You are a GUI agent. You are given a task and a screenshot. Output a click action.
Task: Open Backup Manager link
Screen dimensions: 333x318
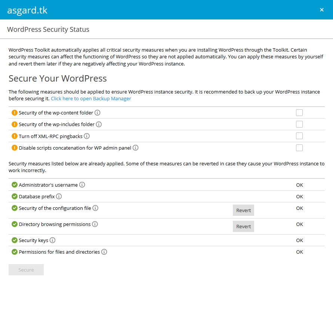click(91, 99)
